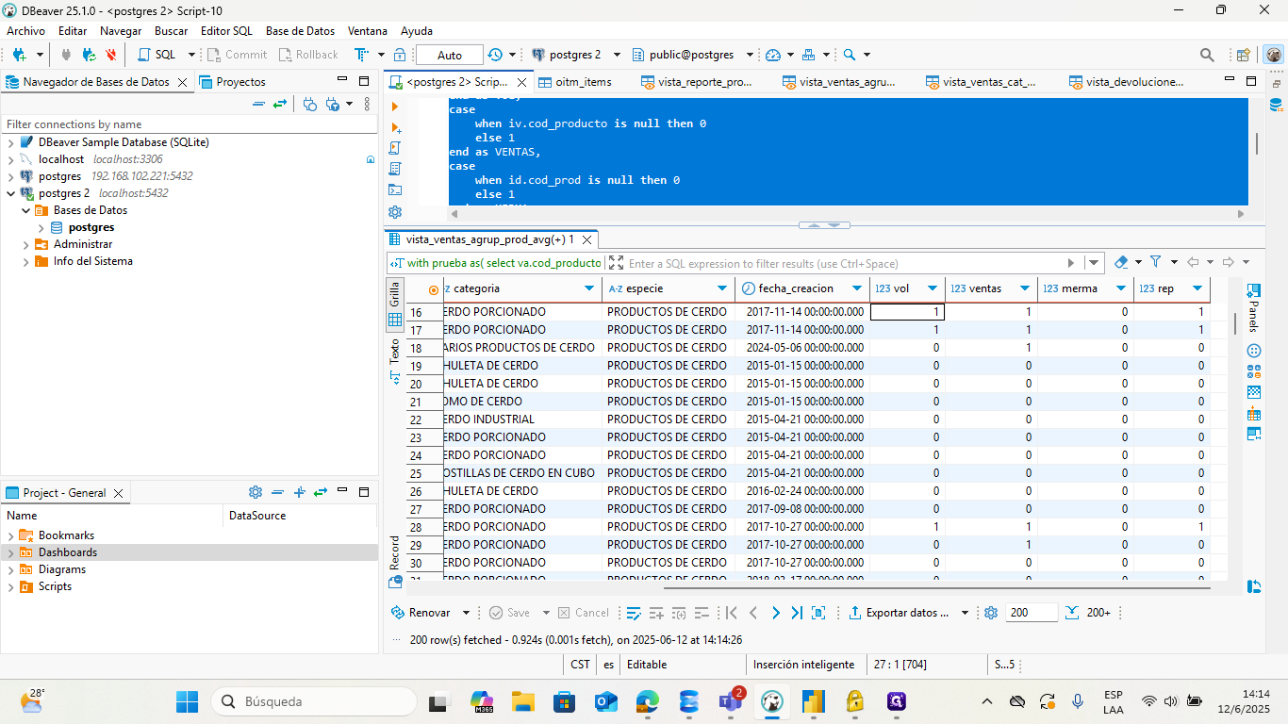Open Microsoft Teams from the taskbar
The width and height of the screenshot is (1288, 724).
pyautogui.click(x=730, y=702)
